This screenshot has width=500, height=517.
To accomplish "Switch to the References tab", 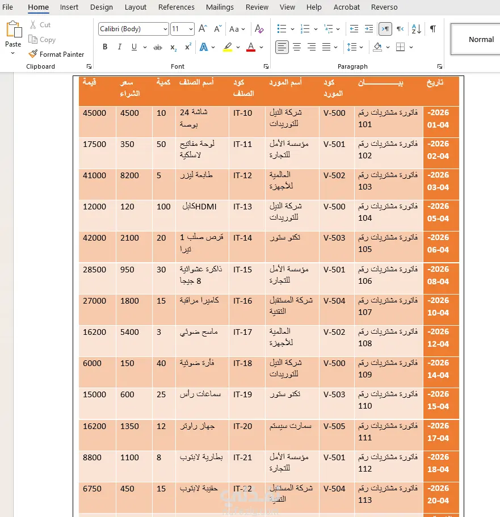I will click(x=176, y=7).
